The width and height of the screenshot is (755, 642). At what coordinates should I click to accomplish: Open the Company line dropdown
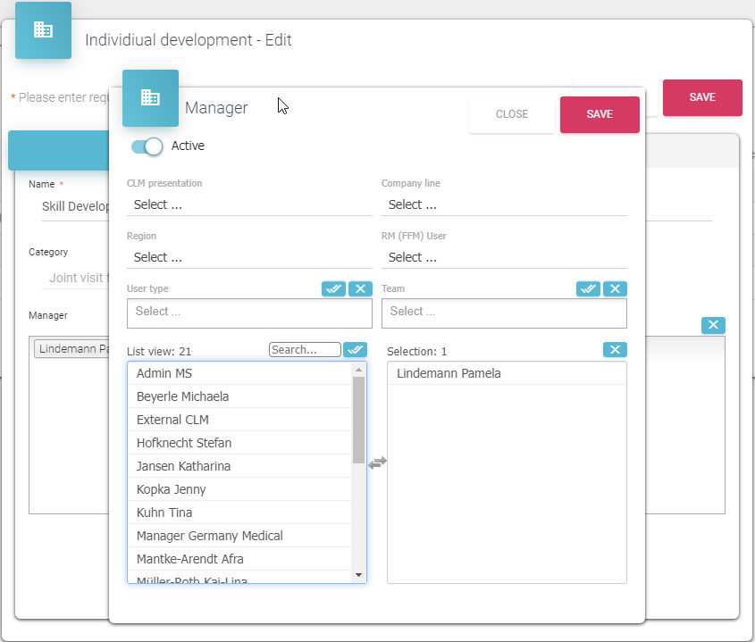click(504, 204)
